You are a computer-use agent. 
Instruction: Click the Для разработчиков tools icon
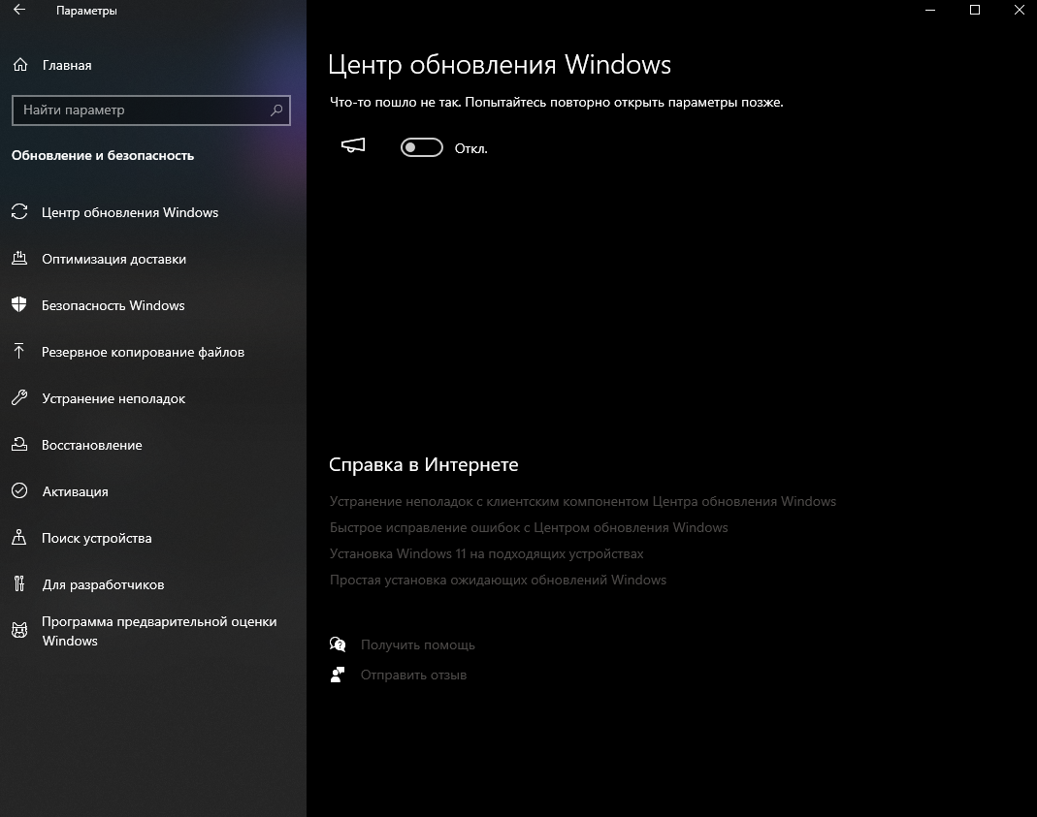19,583
